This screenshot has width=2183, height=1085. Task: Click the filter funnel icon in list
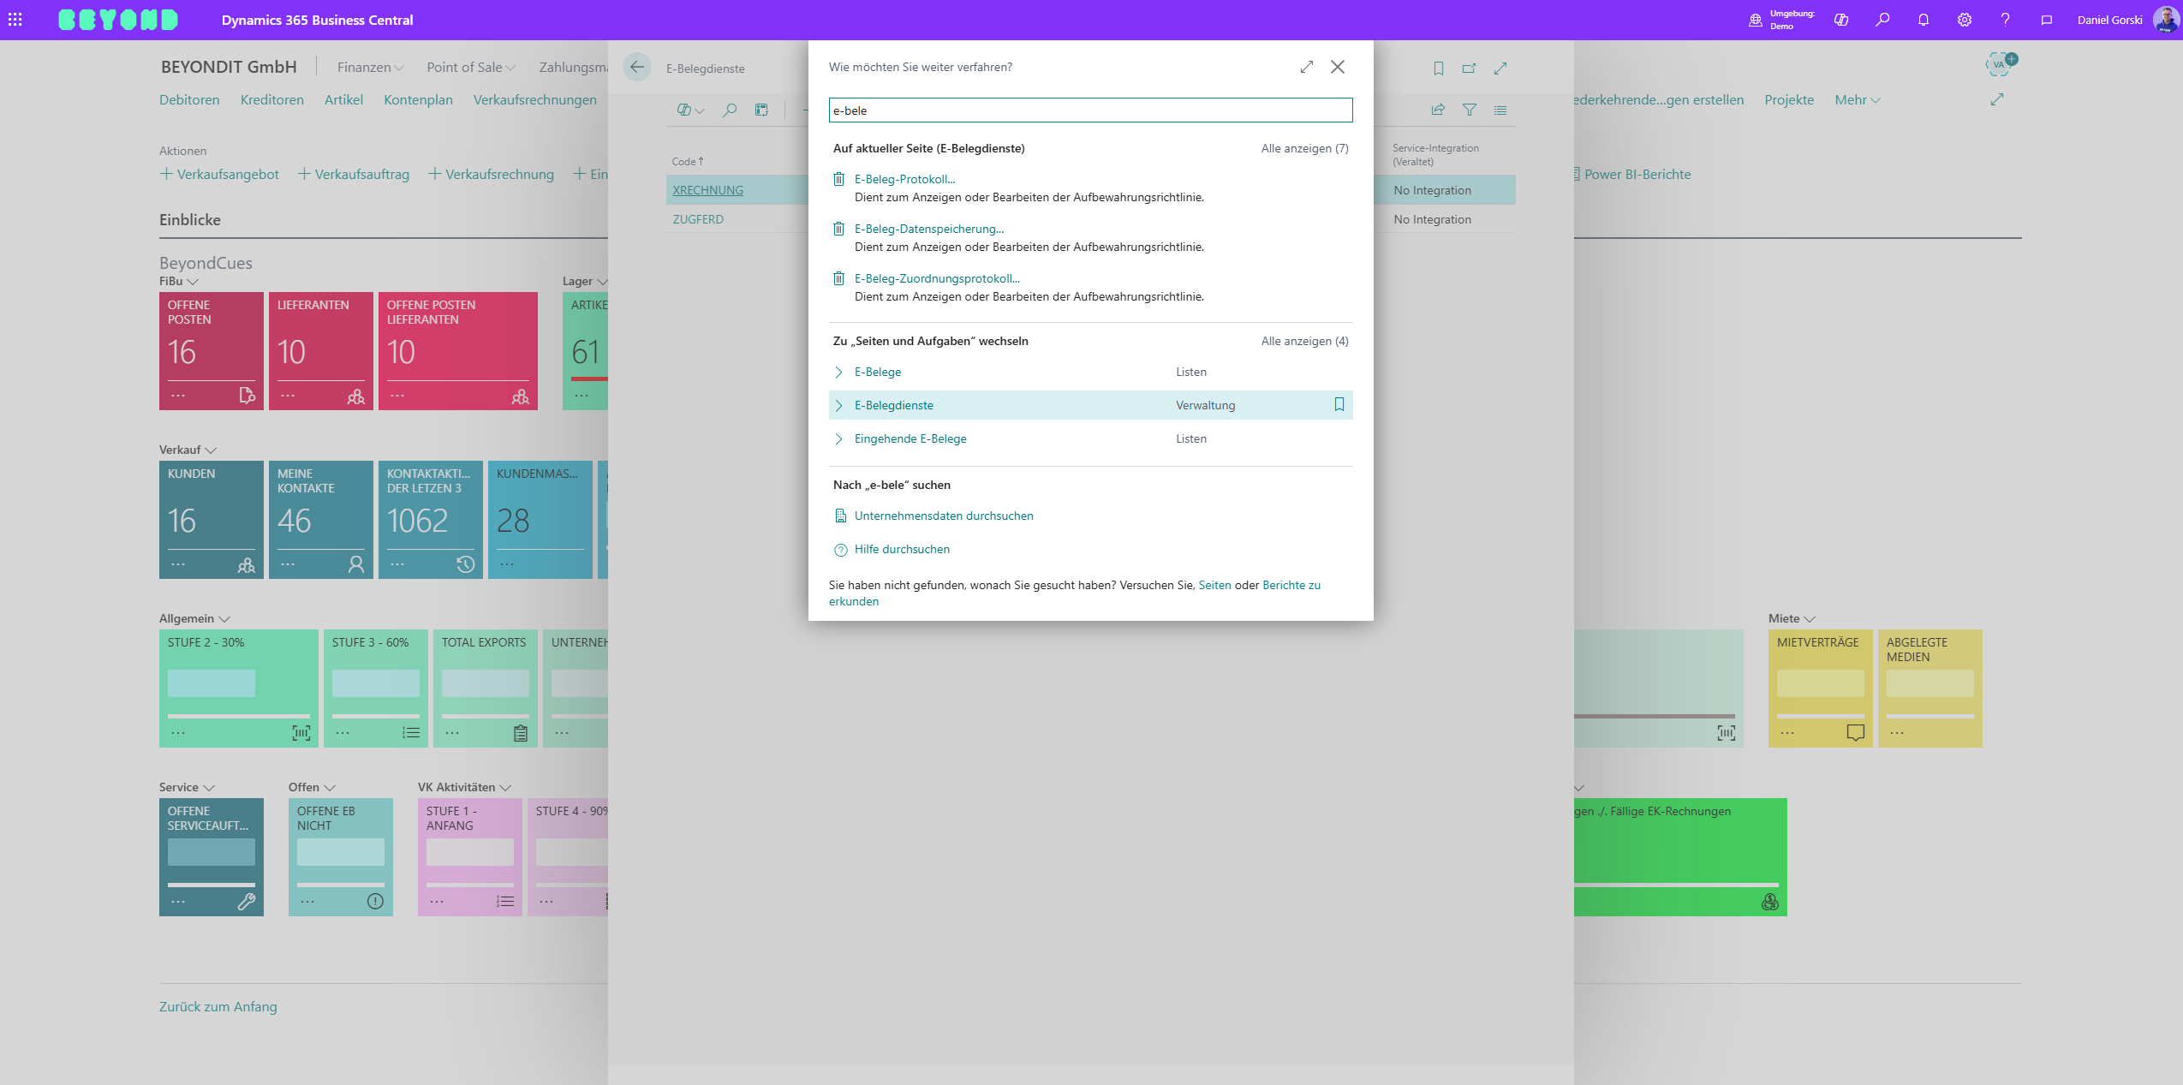pyautogui.click(x=1469, y=110)
